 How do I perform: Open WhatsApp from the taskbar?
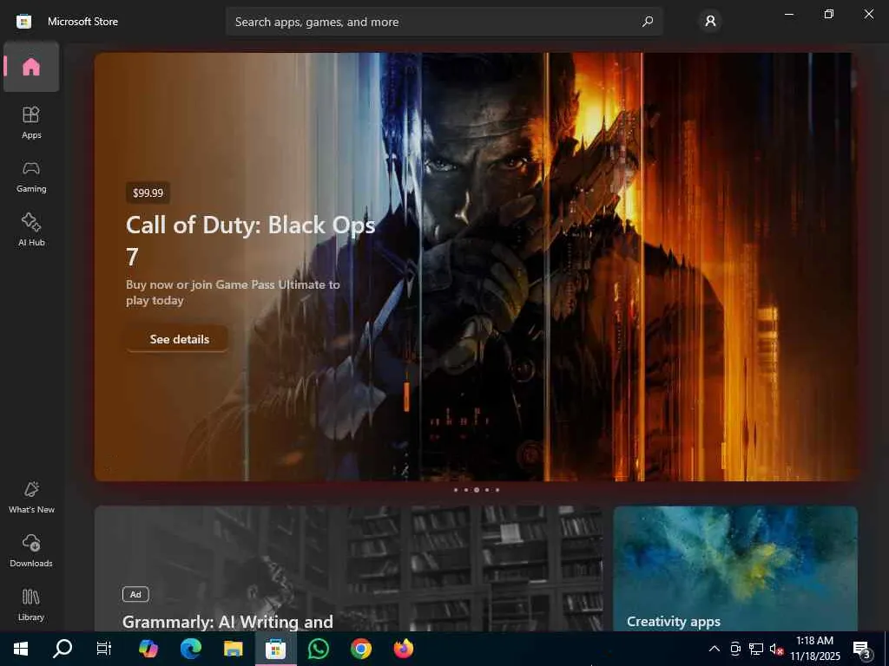click(x=318, y=649)
